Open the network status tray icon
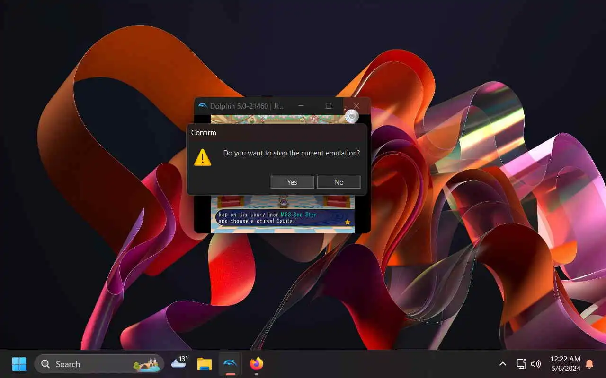The image size is (606, 378). coord(521,364)
